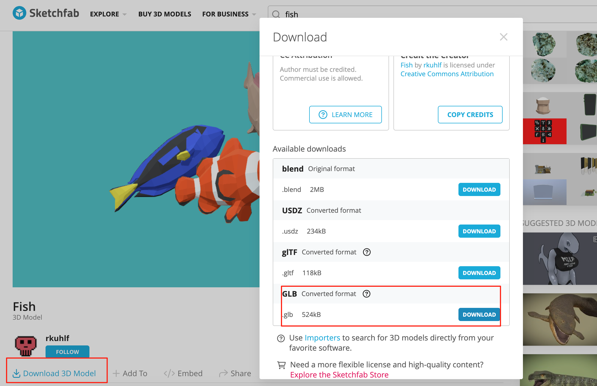The width and height of the screenshot is (597, 386).
Task: Close the Download dialog
Action: 503,37
